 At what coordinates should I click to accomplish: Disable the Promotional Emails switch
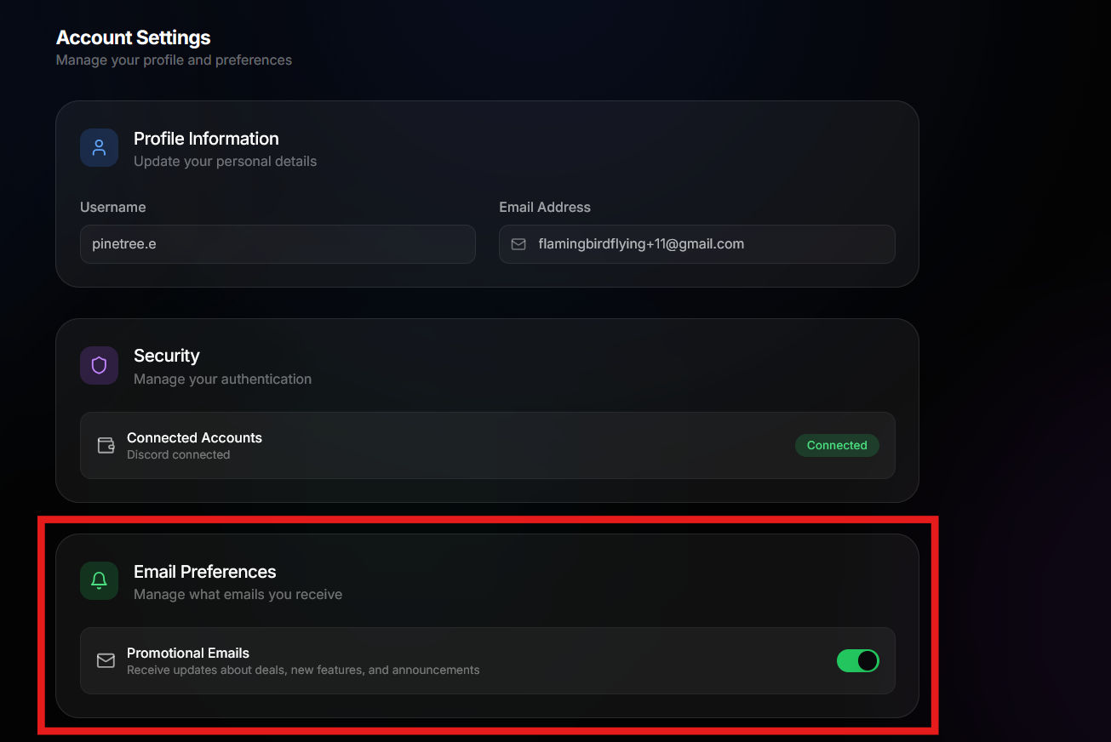857,660
